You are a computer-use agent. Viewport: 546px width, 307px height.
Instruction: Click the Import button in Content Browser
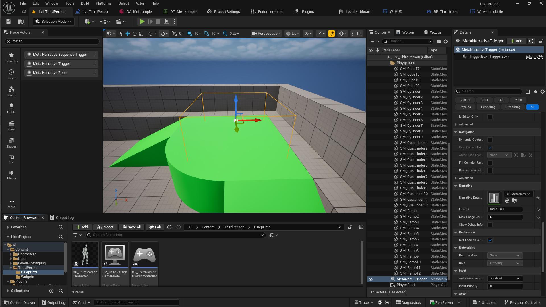coord(105,227)
